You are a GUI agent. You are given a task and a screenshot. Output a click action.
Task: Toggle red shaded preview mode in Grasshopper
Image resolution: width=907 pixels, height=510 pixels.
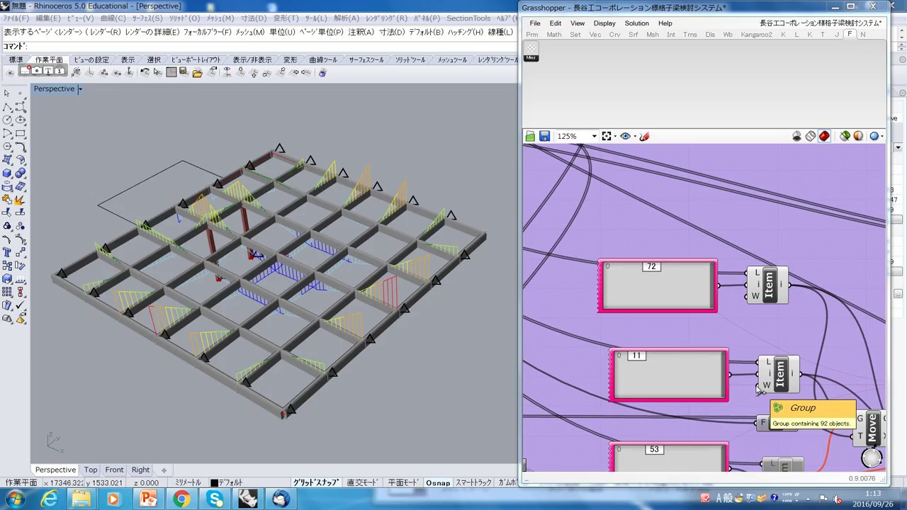point(824,136)
